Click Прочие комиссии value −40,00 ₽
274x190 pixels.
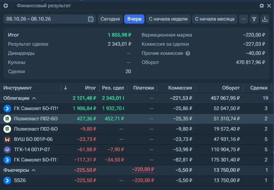coord(255,53)
